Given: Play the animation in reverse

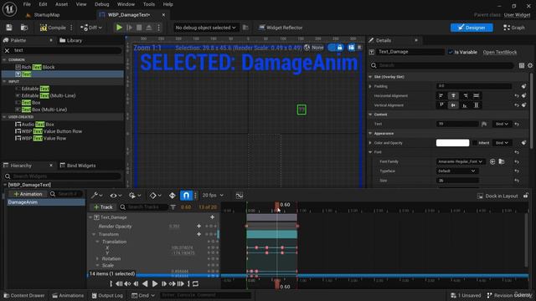Looking at the screenshot, I should [145, 283].
